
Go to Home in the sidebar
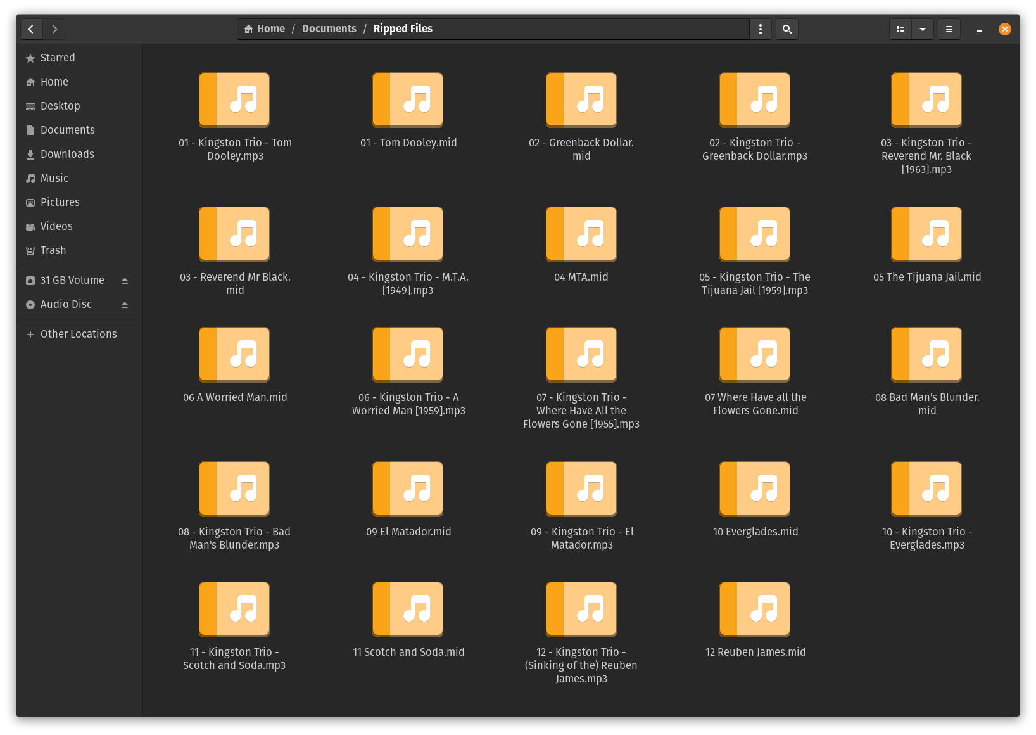point(79,82)
